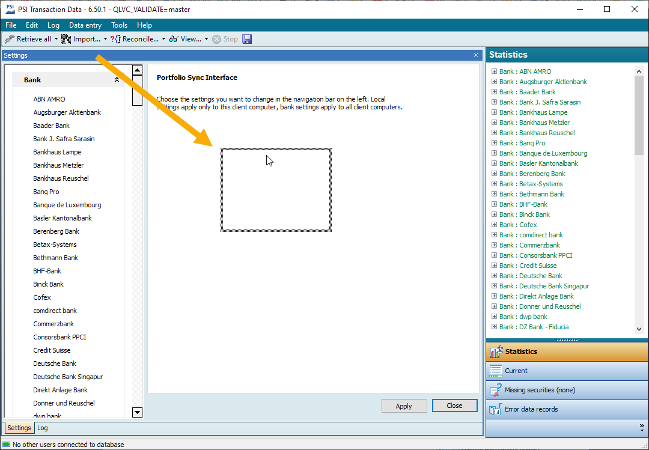Click the Reconcile toolbar icon
The image size is (649, 450).
pyautogui.click(x=115, y=39)
